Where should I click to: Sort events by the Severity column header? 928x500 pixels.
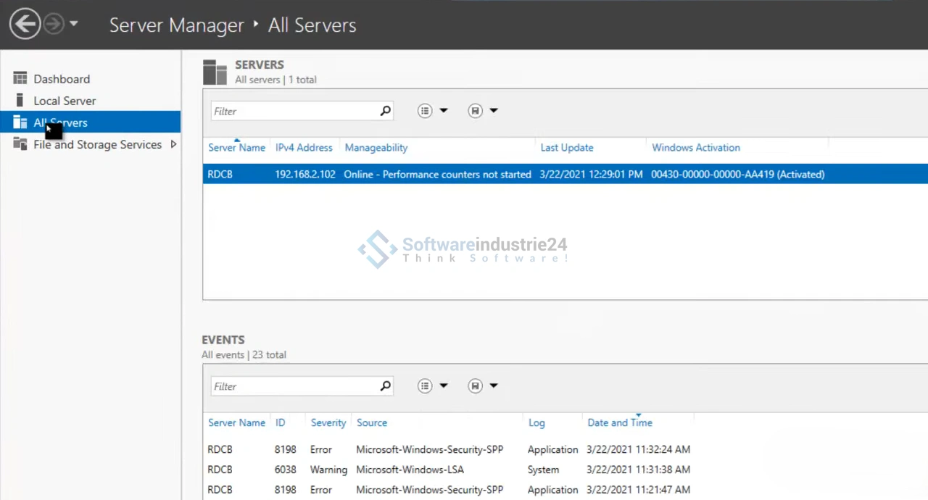point(328,423)
